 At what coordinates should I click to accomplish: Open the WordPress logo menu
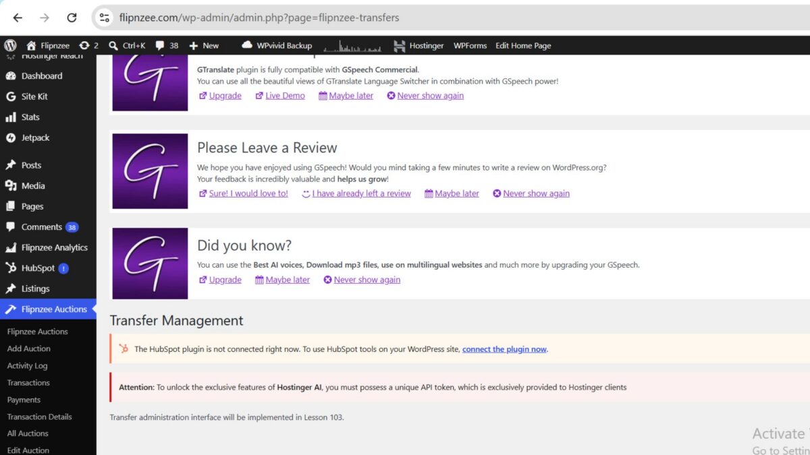pyautogui.click(x=10, y=45)
